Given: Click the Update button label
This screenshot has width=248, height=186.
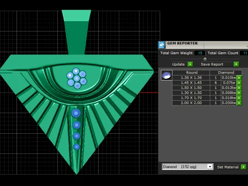Looking at the screenshot, I should [178, 64].
